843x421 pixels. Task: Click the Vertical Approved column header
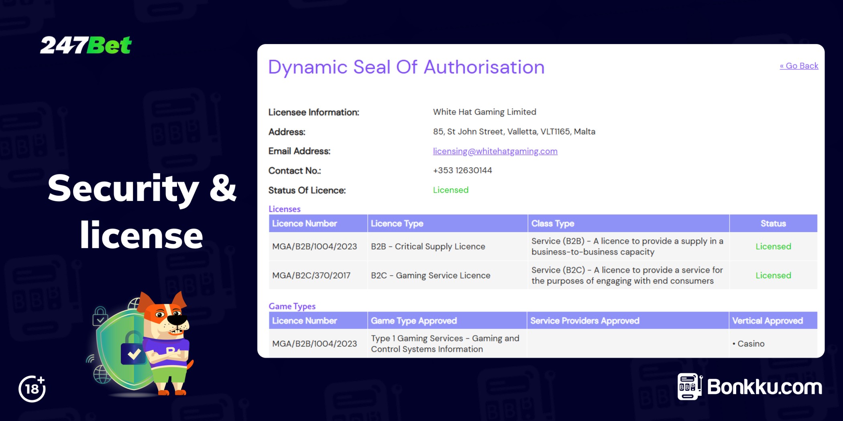tap(767, 321)
